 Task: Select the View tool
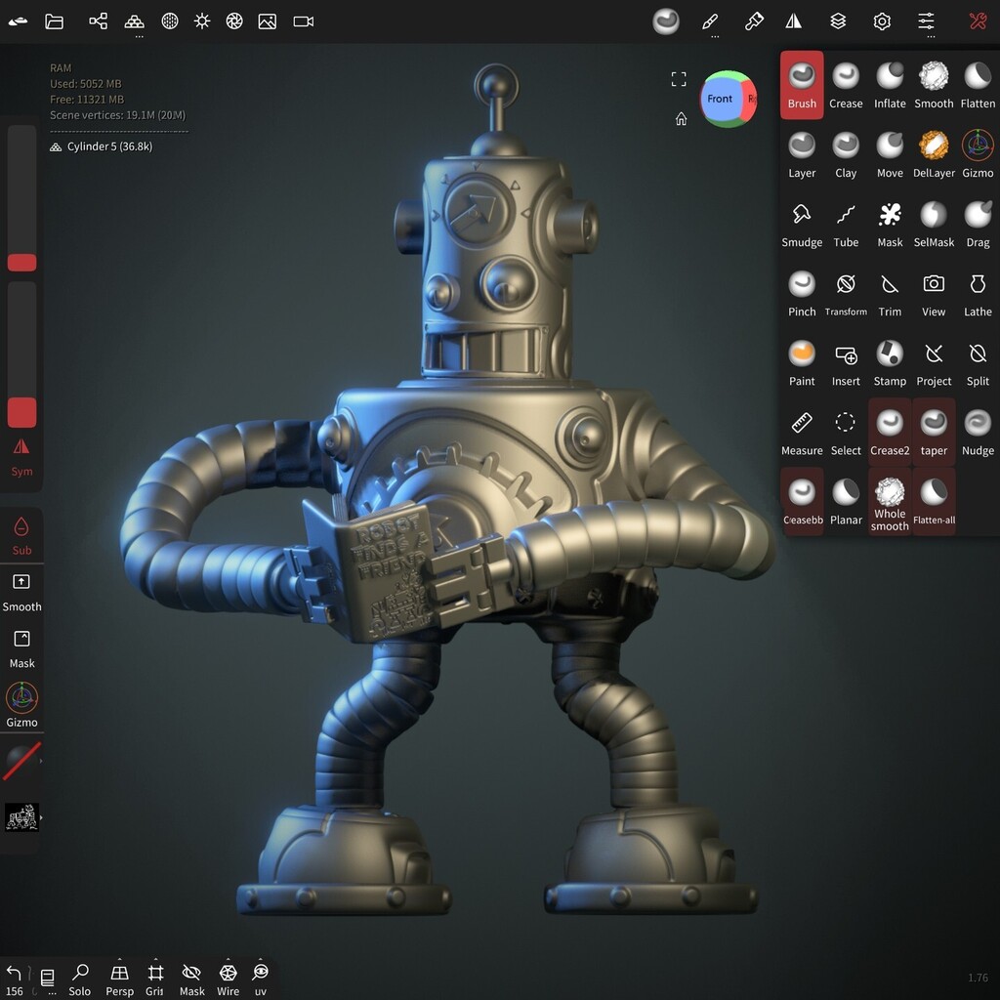coord(934,294)
